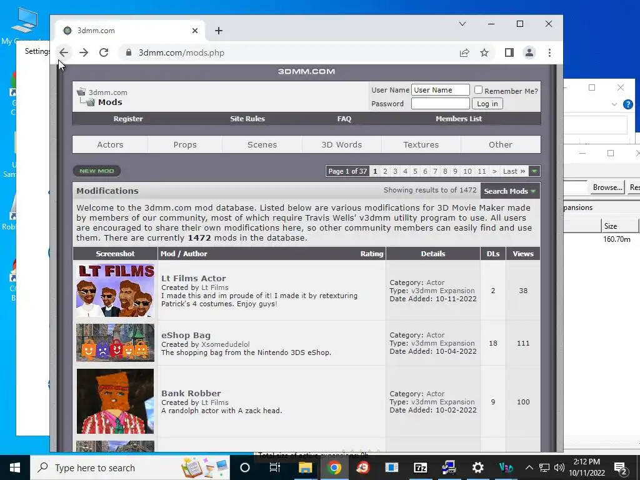Open the tab search chevron
The width and height of the screenshot is (640, 480).
pyautogui.click(x=462, y=24)
